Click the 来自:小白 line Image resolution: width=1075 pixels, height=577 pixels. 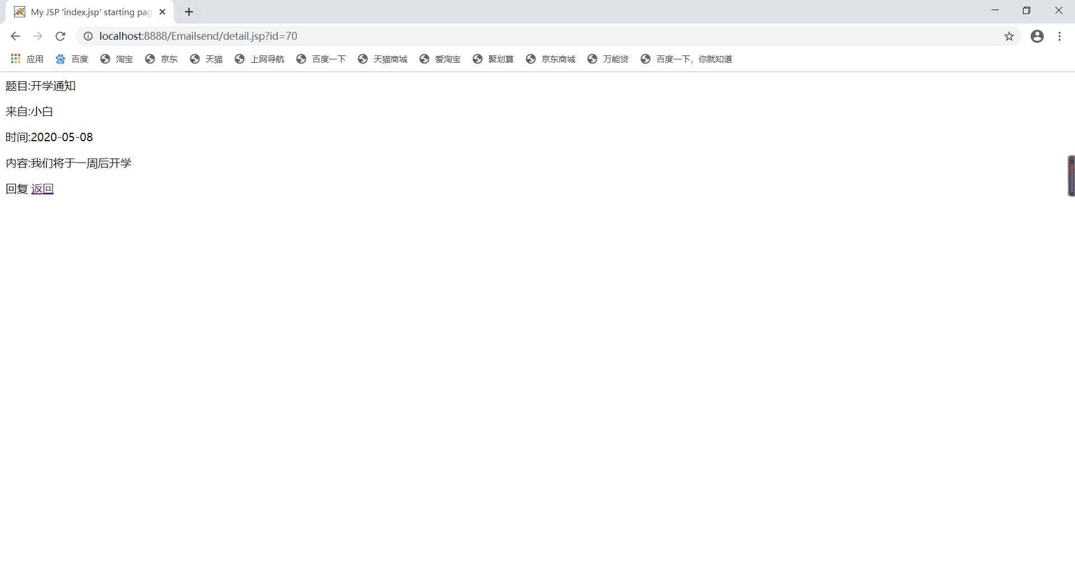coord(29,111)
